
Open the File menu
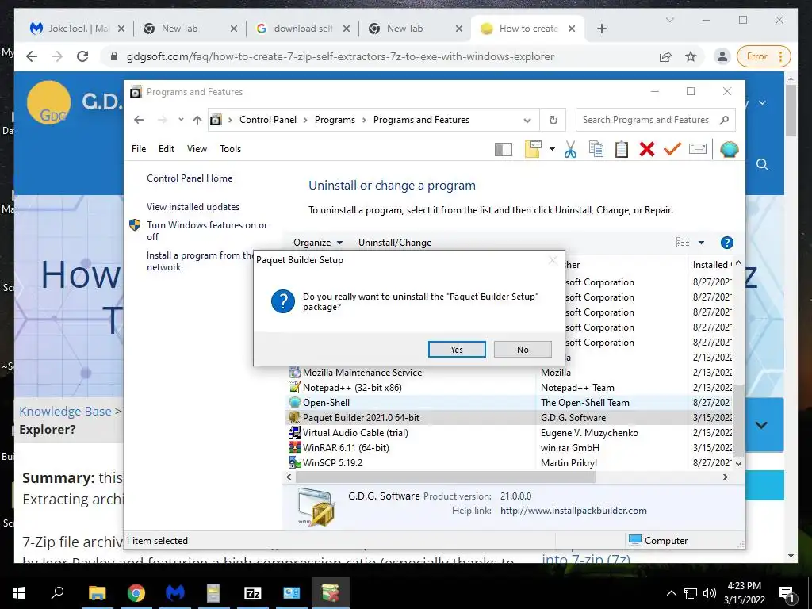[x=139, y=149]
